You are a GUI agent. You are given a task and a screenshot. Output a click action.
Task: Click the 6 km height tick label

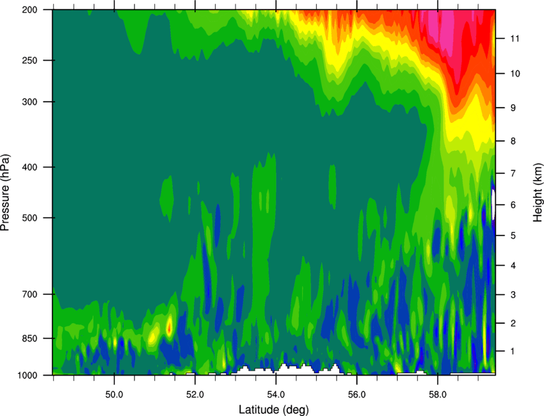513,205
